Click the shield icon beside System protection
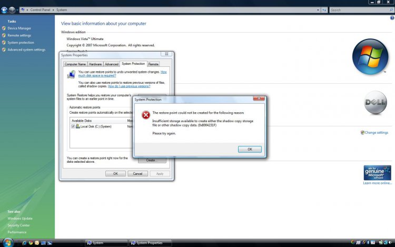Viewport: 395px width, 247px height. (4, 43)
